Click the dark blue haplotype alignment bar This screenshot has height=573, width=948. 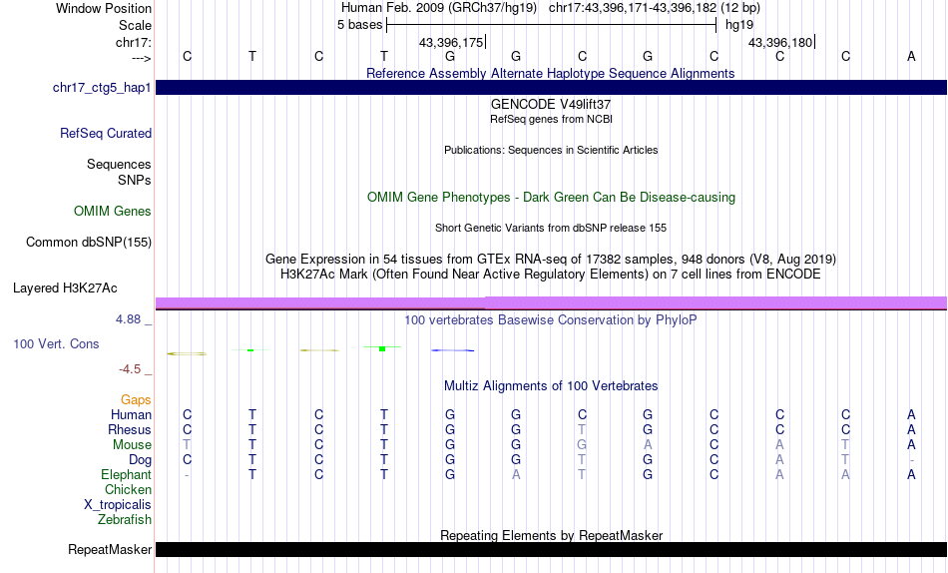(x=551, y=87)
